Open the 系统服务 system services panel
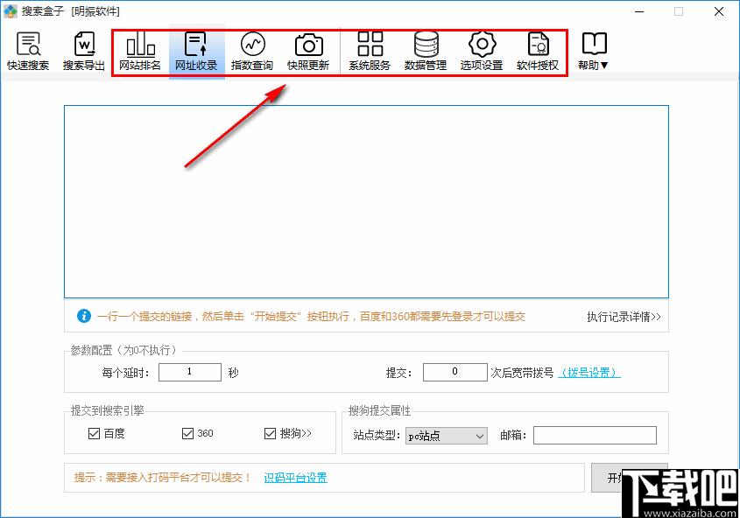Viewport: 740px width, 518px height. [x=370, y=52]
